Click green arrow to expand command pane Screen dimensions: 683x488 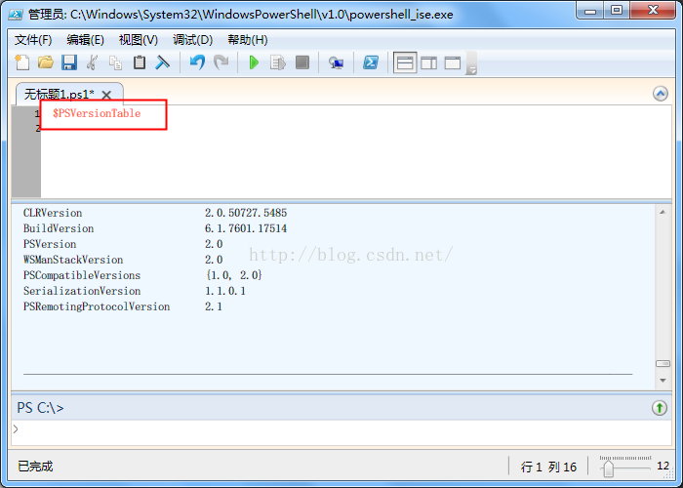[x=660, y=408]
